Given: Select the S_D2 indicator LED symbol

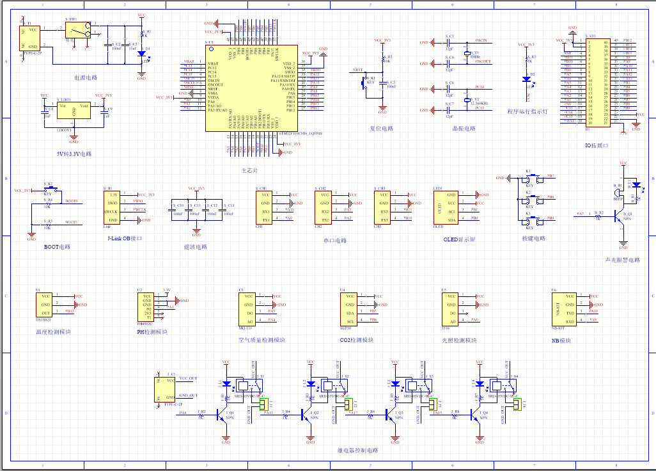Looking at the screenshot, I should [527, 79].
